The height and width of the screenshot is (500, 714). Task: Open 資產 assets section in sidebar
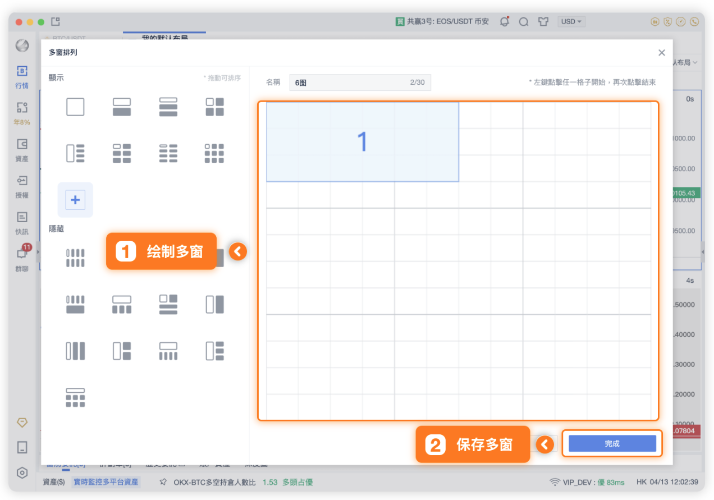[22, 150]
